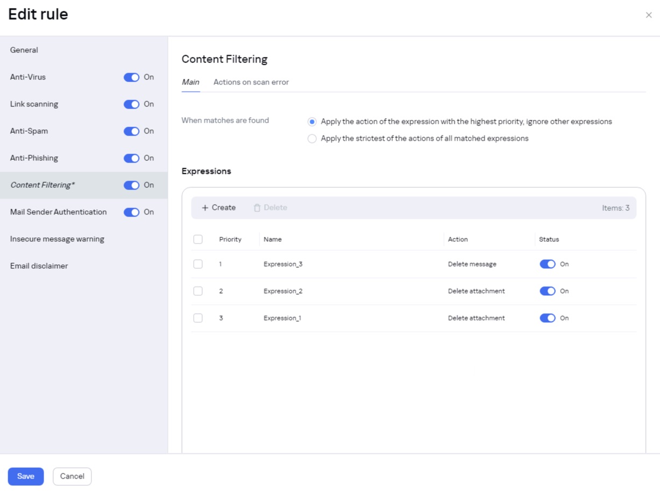This screenshot has height=492, width=660.
Task: Turn off Anti-Spam toggle
Action: point(132,131)
